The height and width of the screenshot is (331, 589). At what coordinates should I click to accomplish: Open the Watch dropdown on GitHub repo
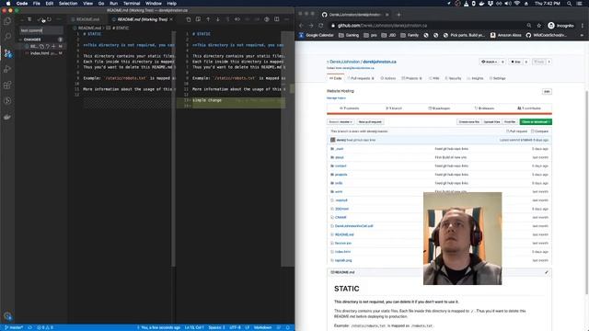tap(489, 62)
